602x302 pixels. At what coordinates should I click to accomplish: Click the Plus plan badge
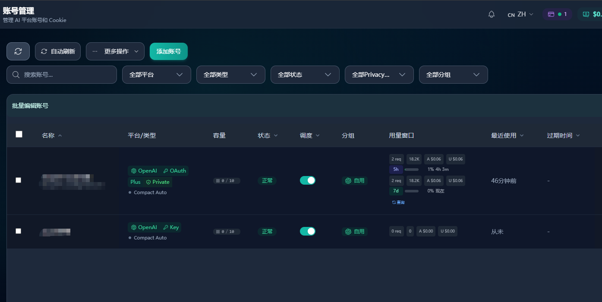click(x=136, y=182)
